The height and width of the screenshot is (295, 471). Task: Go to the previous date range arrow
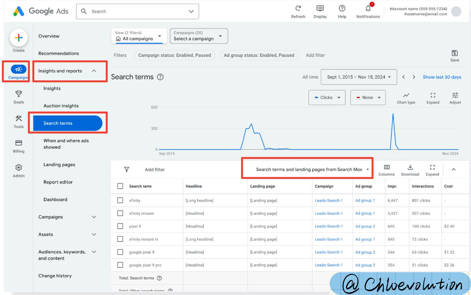(404, 77)
